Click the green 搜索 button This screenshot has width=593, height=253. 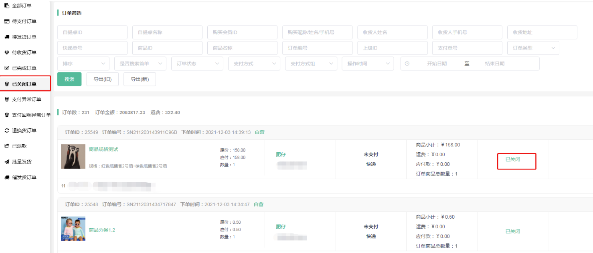point(69,79)
